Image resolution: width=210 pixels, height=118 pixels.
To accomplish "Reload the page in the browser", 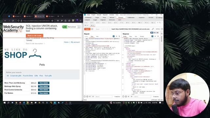I will point(13,21).
